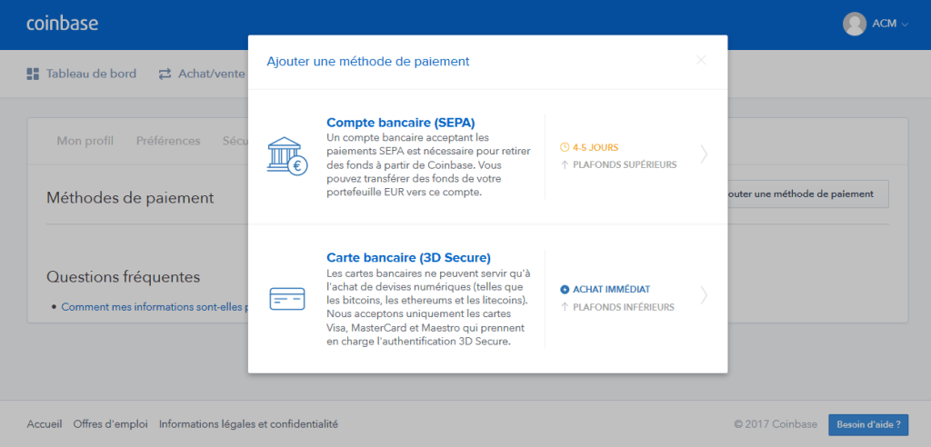
Task: Click the © 2017 Coinbase text
Action: (x=776, y=424)
